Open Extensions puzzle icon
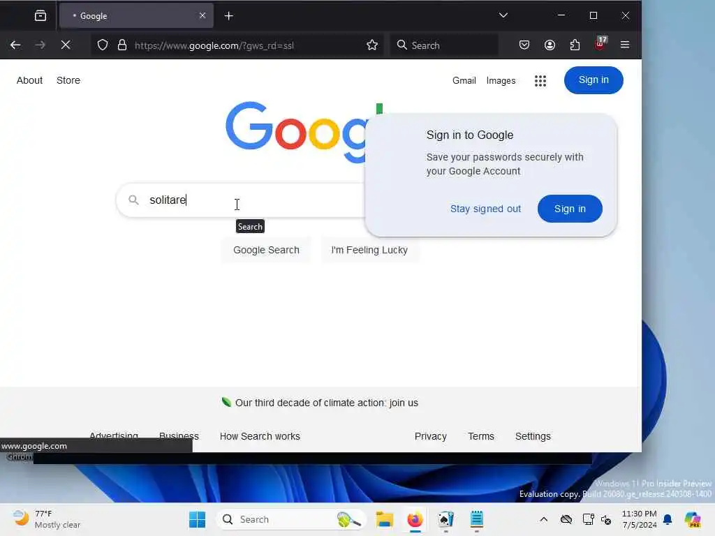The width and height of the screenshot is (715, 536). pyautogui.click(x=575, y=45)
